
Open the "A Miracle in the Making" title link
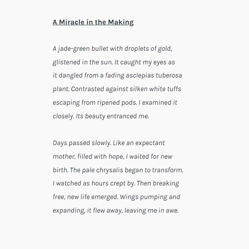93,22
